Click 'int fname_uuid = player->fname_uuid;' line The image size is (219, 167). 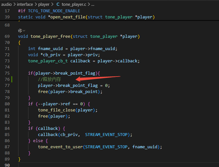[73, 49]
